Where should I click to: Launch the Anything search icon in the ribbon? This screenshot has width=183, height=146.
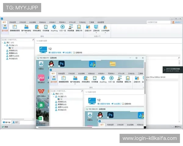[54, 28]
